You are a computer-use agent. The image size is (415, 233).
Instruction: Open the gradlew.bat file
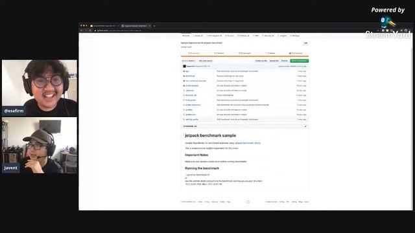click(x=191, y=115)
